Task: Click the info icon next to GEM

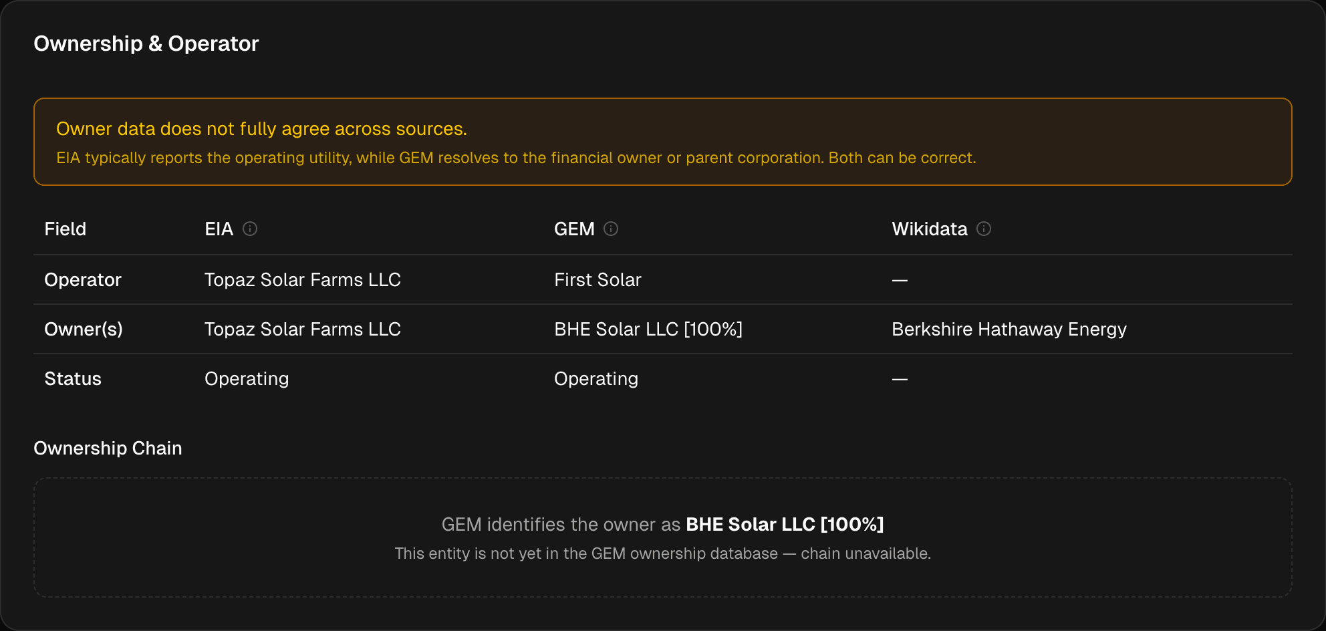Action: tap(611, 229)
